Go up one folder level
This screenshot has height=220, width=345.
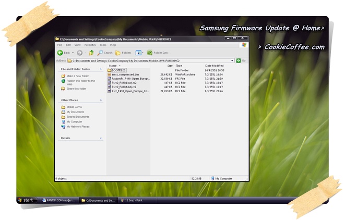91,53
